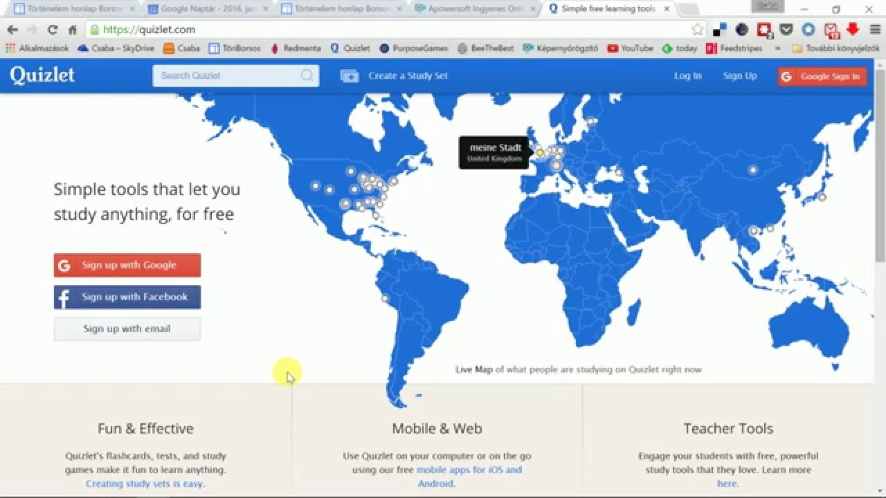
Task: Click Sign up with email
Action: [x=127, y=329]
